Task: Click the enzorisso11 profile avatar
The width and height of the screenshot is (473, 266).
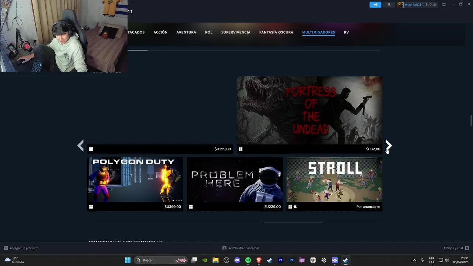Action: [400, 4]
